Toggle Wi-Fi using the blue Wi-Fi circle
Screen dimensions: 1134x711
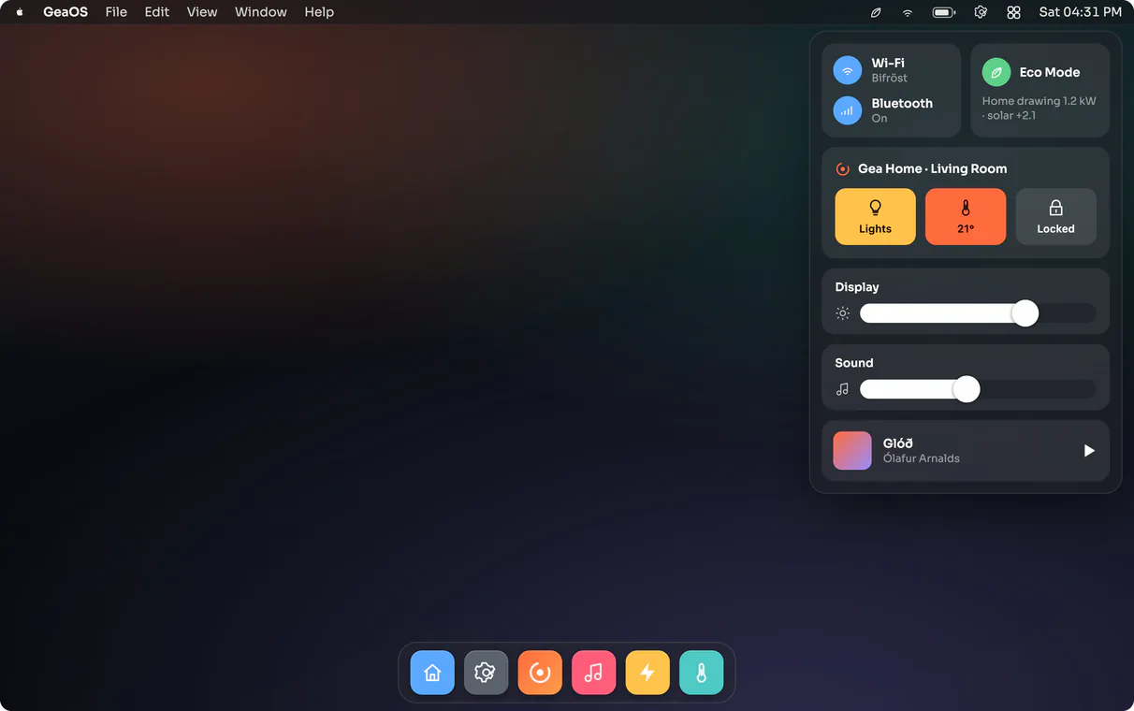848,70
